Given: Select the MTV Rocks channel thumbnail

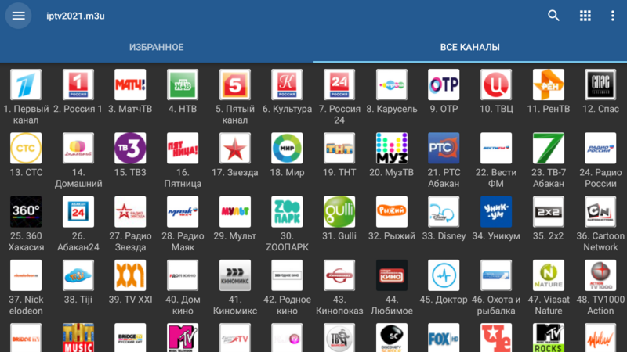Looking at the screenshot, I should coord(548,338).
